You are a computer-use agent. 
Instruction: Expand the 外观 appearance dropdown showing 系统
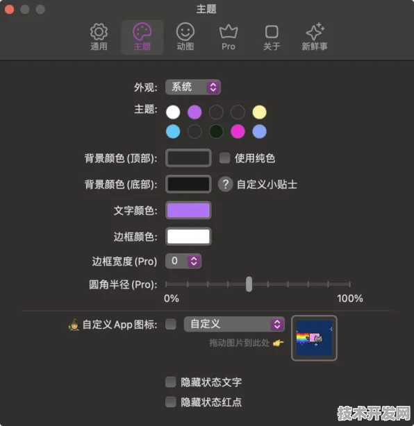point(193,87)
